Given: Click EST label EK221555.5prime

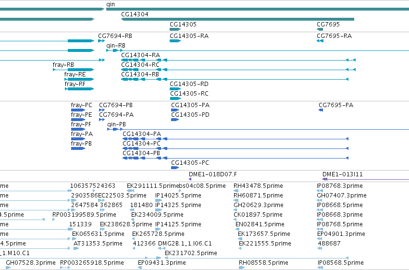Looking at the screenshot, I should (x=265, y=244).
